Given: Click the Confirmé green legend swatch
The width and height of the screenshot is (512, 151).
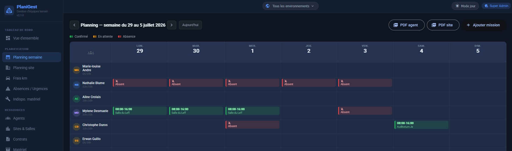Looking at the screenshot, I should pyautogui.click(x=71, y=37).
